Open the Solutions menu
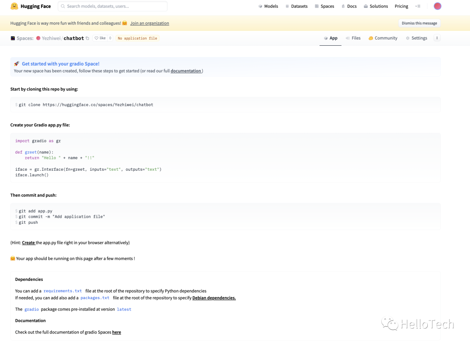470x344 pixels. pyautogui.click(x=376, y=7)
